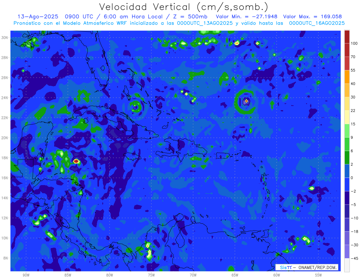
Task: Pick the orange swatch between 40 and 55
Action: (x=347, y=77)
